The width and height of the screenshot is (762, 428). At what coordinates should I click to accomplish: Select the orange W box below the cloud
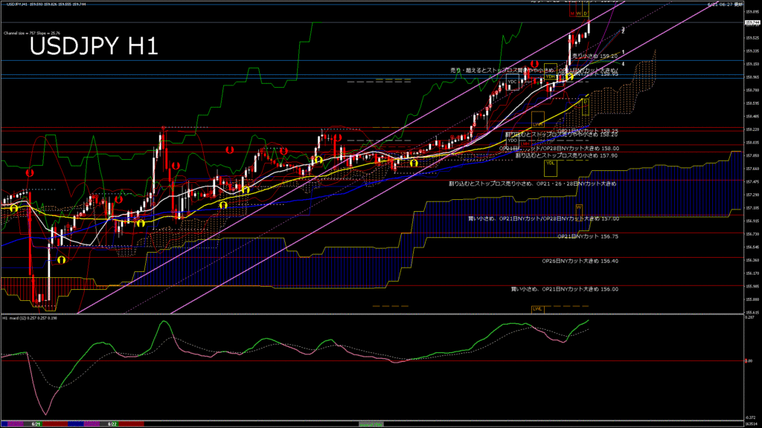tap(578, 207)
